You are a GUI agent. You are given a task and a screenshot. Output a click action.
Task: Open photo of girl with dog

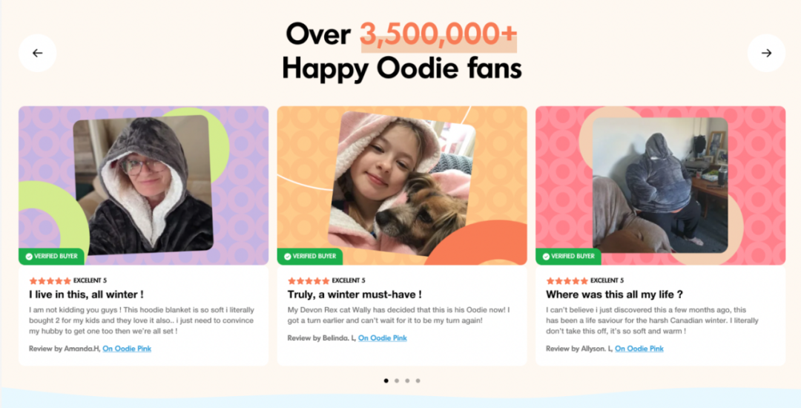click(402, 184)
